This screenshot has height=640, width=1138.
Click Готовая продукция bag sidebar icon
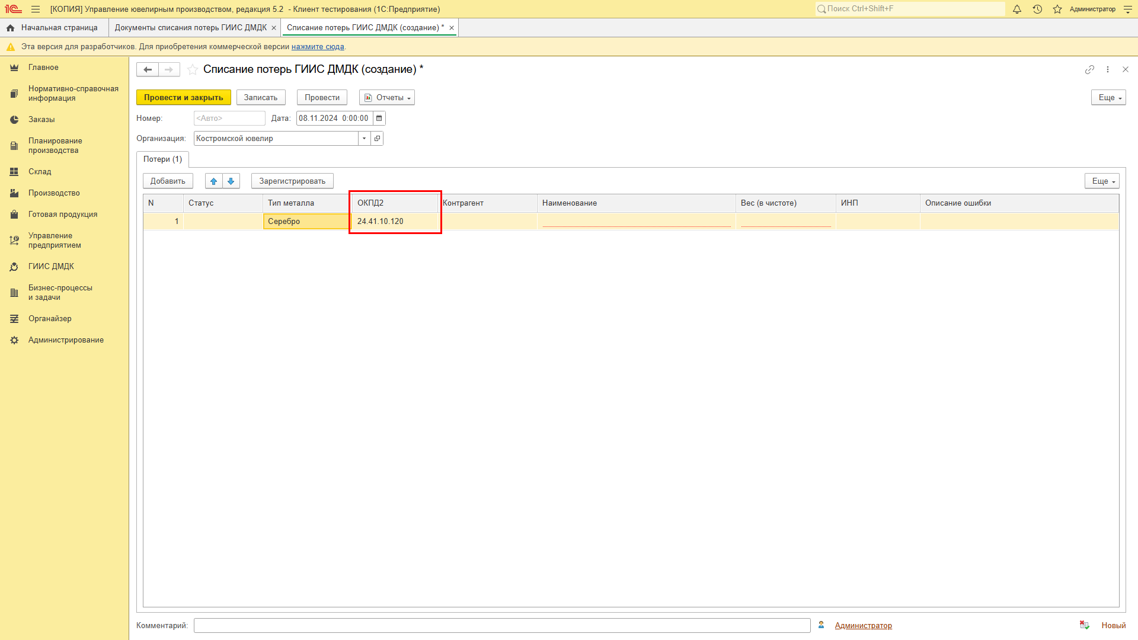point(14,215)
